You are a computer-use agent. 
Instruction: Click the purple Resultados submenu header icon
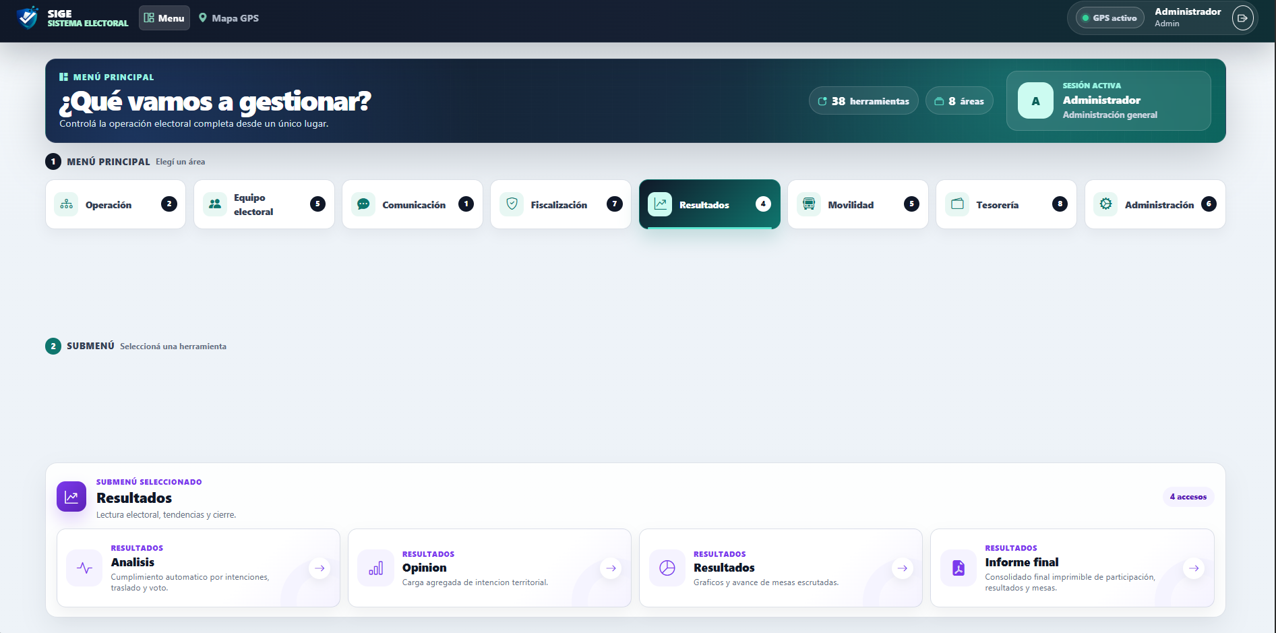(71, 497)
